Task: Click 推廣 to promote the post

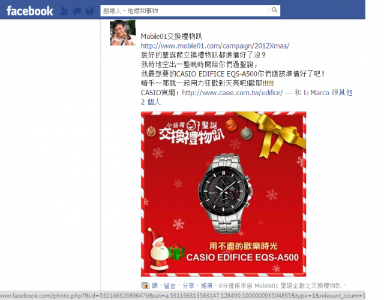Action: (x=206, y=286)
